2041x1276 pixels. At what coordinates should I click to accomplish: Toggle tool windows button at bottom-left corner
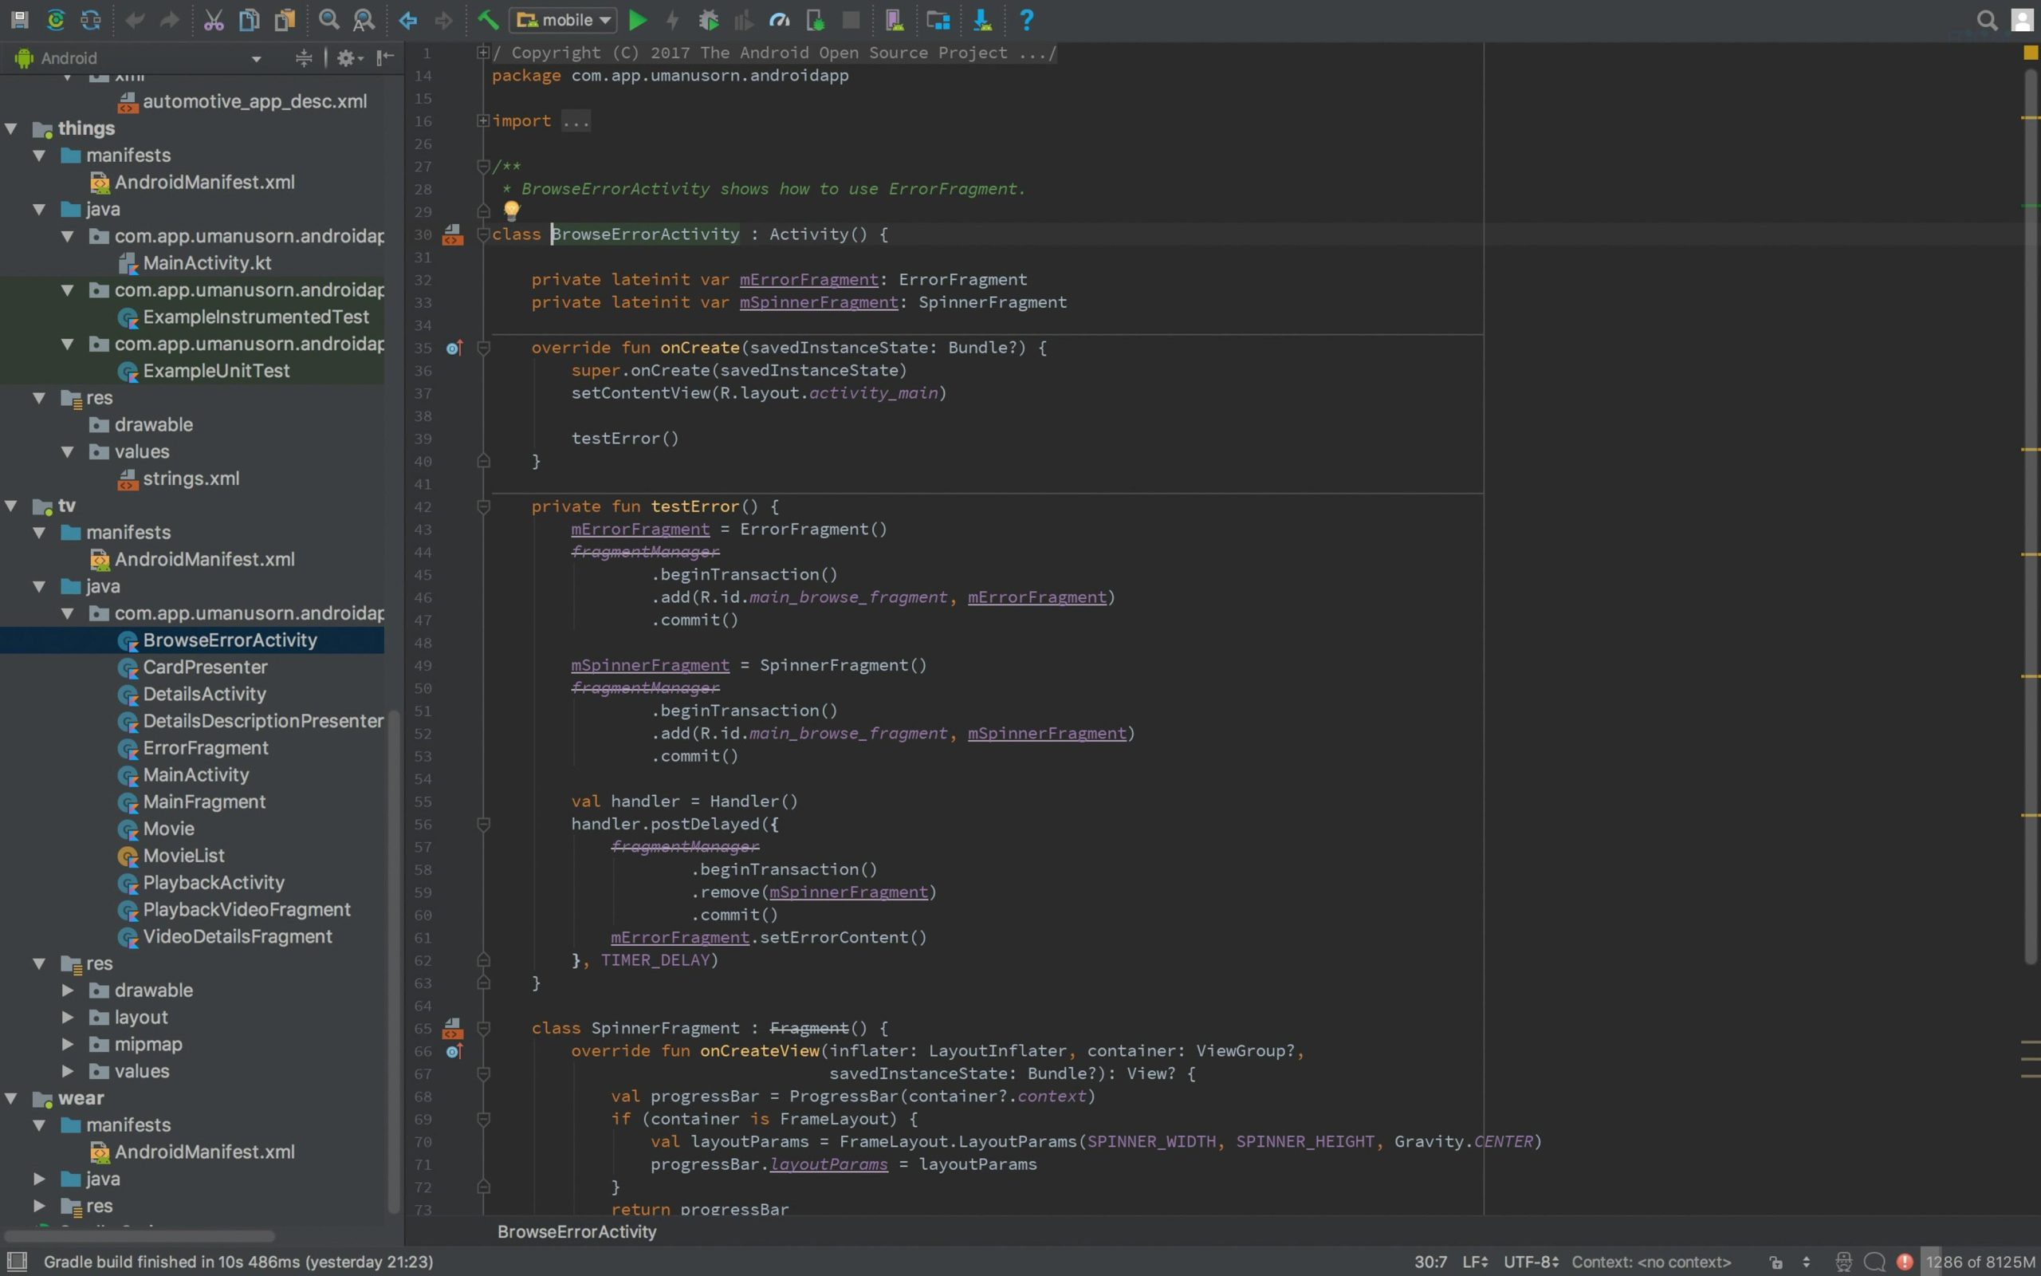(x=17, y=1262)
